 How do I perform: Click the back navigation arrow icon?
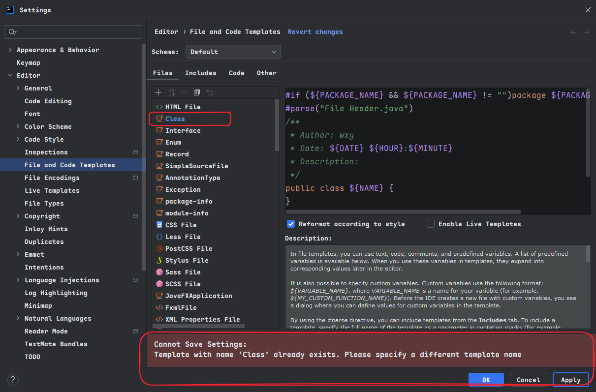click(x=573, y=32)
